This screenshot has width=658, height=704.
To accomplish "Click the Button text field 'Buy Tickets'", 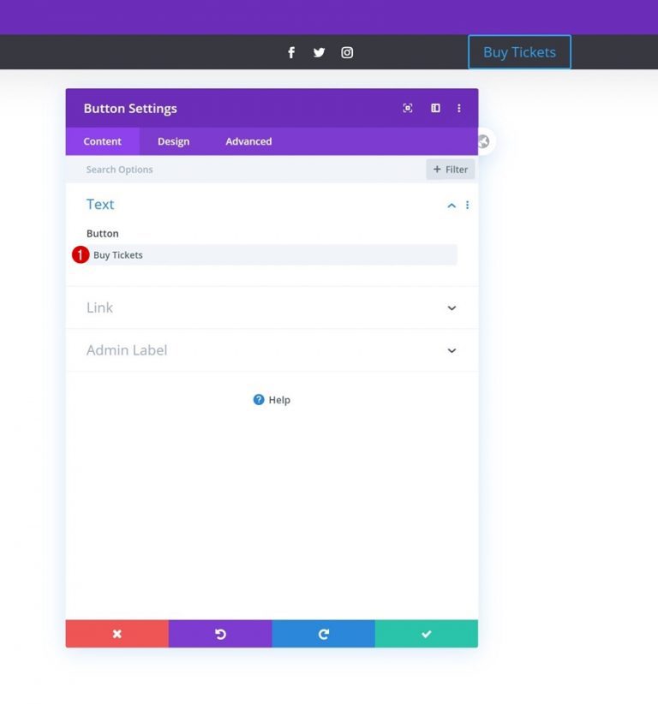I will pos(272,255).
